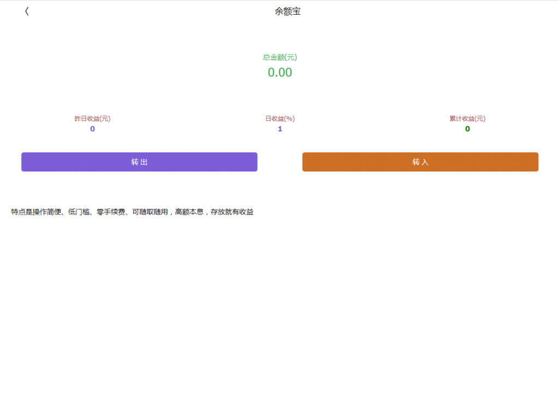The image size is (559, 405).
Task: Select the green total amount header
Action: (x=280, y=56)
